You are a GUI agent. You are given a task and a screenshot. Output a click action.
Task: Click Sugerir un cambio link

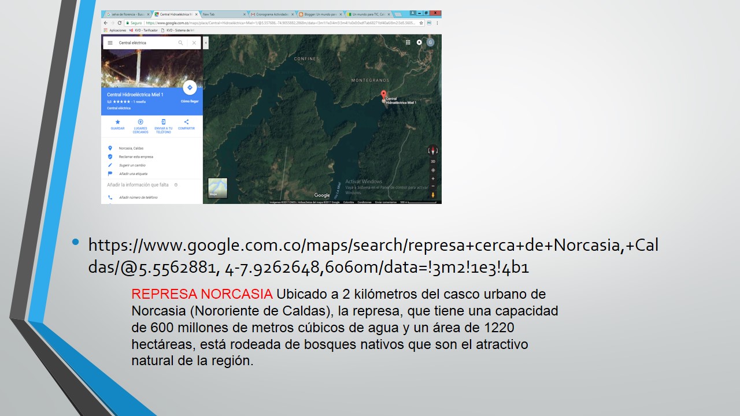pos(132,165)
